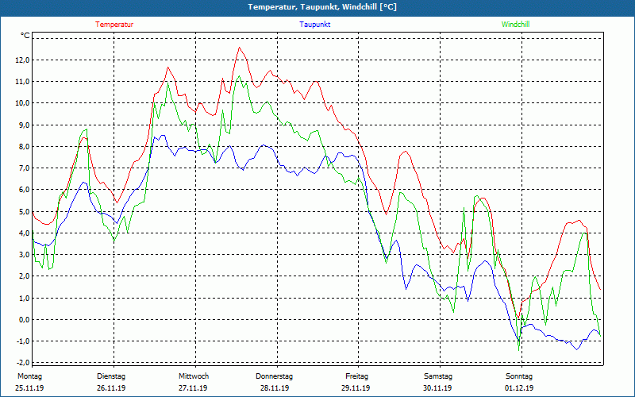Click the 8,0 y-axis value
The width and height of the screenshot is (635, 397).
pos(25,146)
